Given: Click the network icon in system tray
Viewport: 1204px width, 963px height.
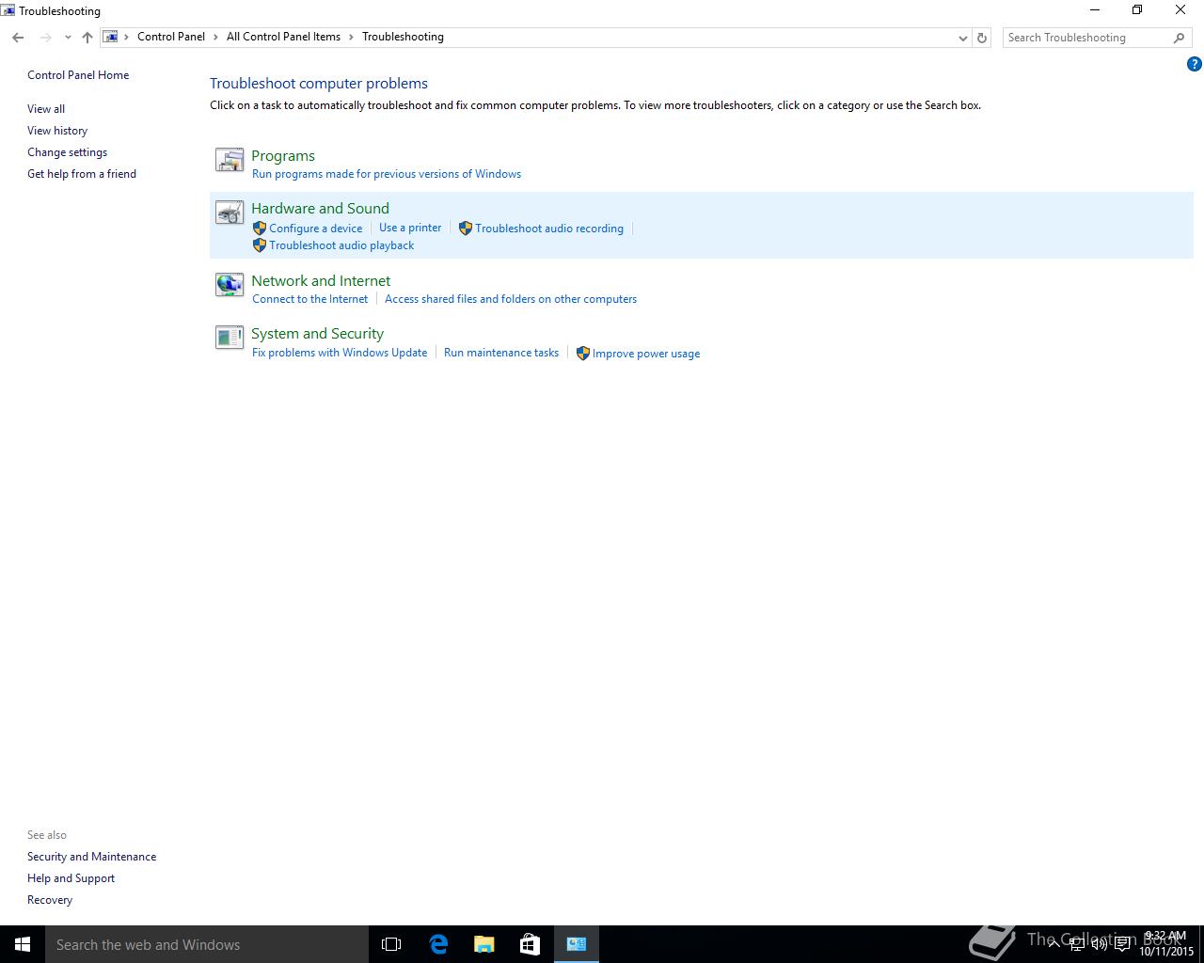Looking at the screenshot, I should 1077,944.
